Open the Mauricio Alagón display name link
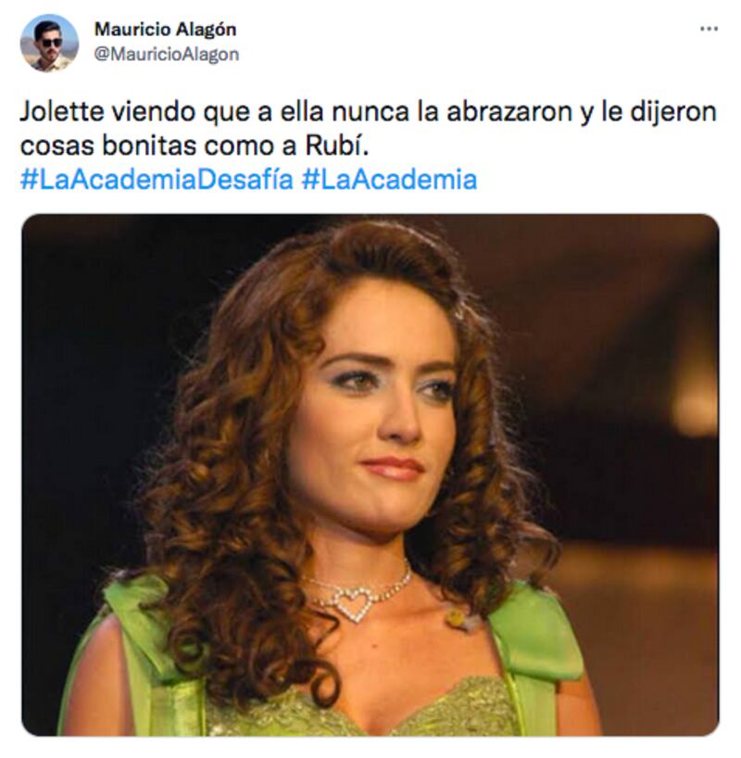Screen dimensions: 741x758 165,30
